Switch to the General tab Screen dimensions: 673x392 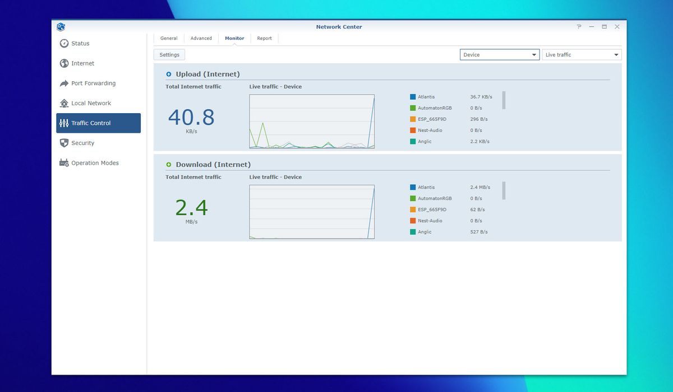(x=169, y=39)
